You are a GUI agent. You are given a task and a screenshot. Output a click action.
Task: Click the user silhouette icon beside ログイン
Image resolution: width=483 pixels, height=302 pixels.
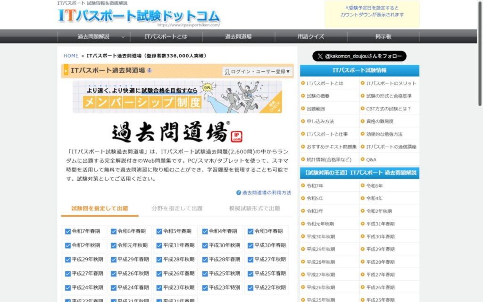227,72
